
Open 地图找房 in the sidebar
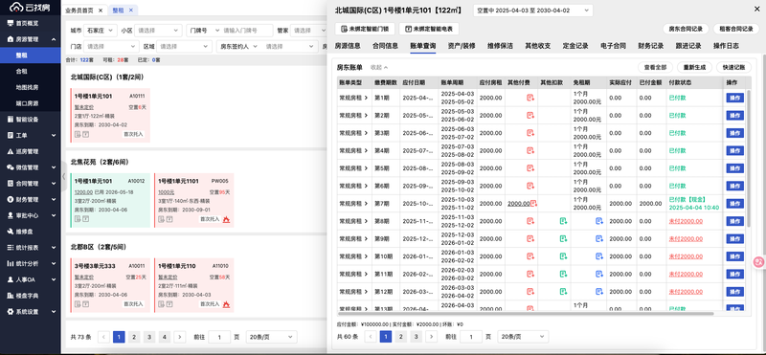31,87
